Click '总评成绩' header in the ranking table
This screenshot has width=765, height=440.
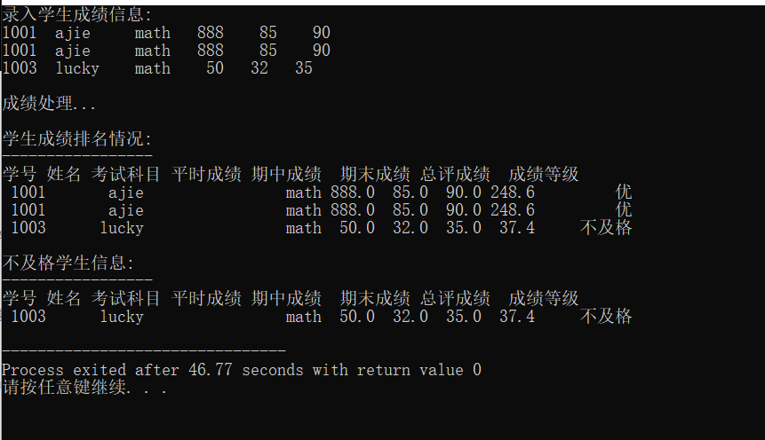click(x=455, y=175)
